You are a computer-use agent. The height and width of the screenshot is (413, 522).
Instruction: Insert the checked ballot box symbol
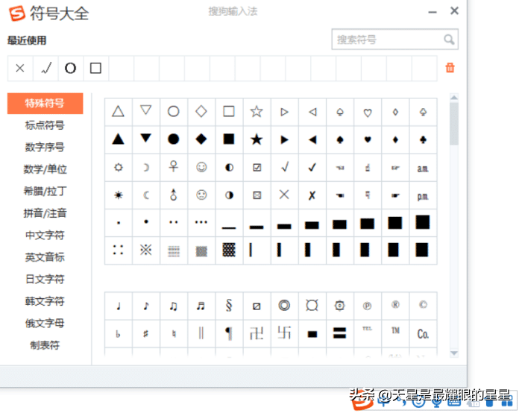coord(257,167)
